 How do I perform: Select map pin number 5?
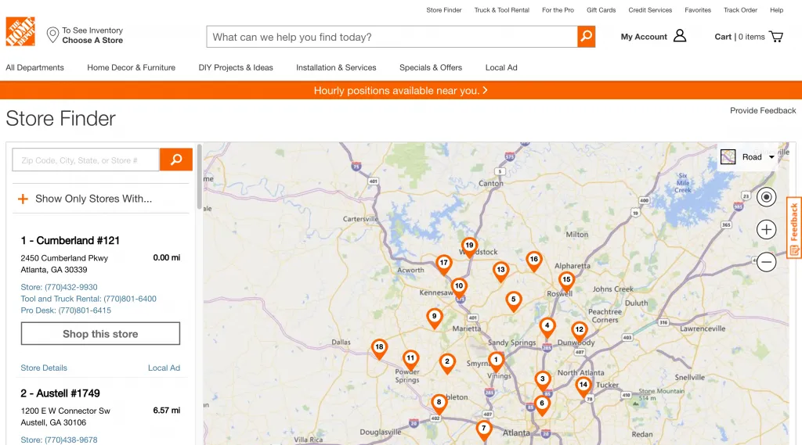(x=514, y=300)
